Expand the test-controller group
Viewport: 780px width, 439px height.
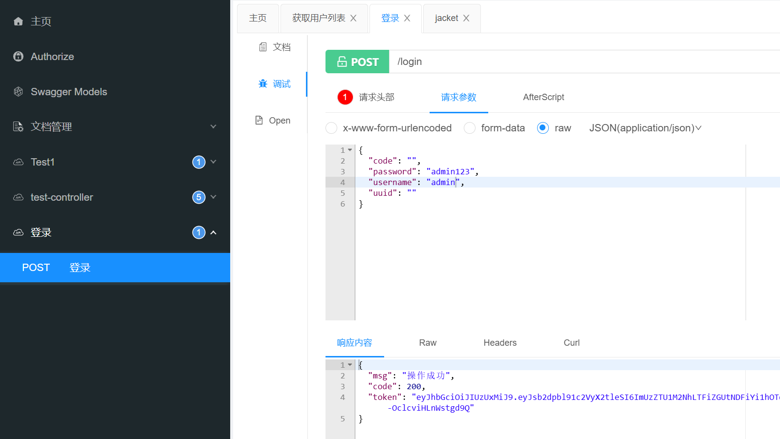[x=213, y=197]
